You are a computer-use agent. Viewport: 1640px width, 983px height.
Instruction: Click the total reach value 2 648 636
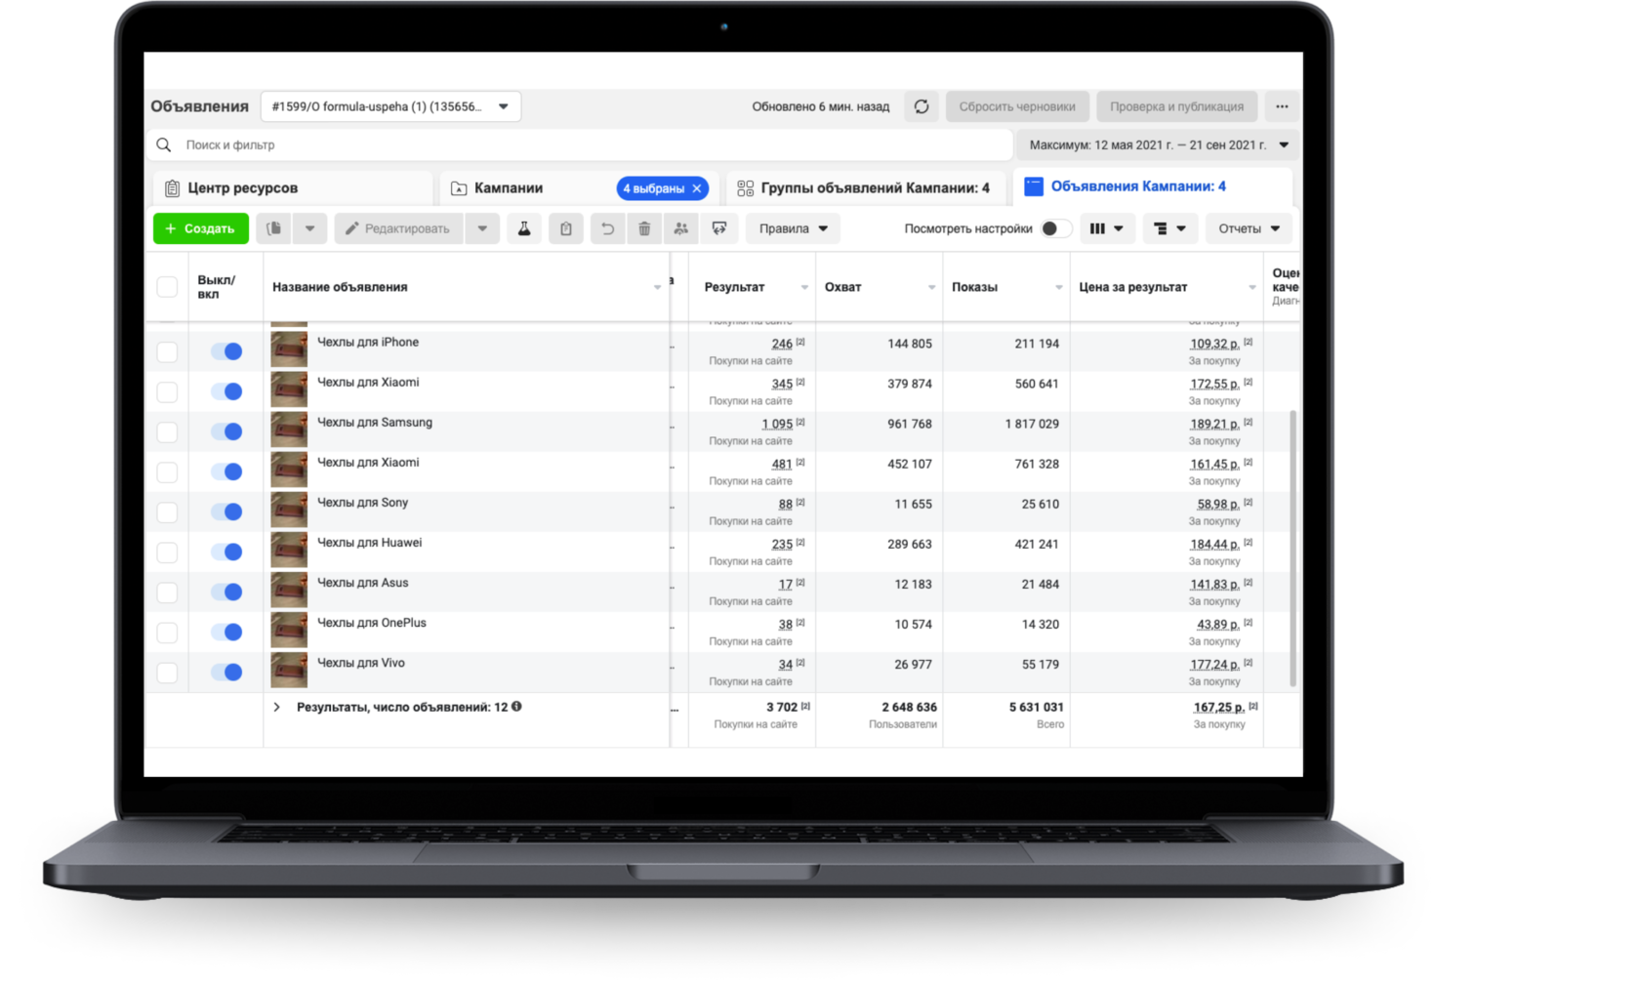(x=910, y=707)
